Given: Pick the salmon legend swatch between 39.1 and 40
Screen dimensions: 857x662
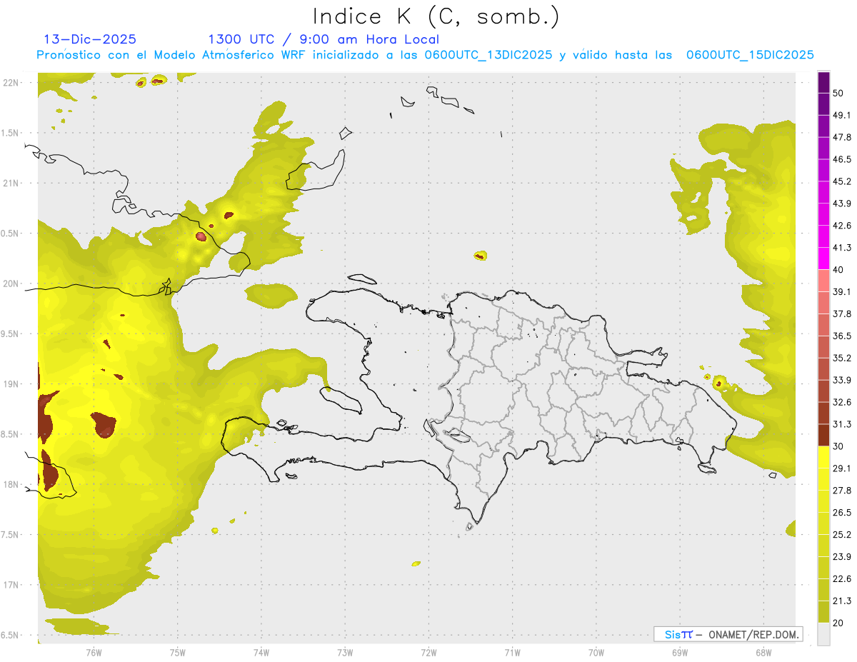Looking at the screenshot, I should coord(823,281).
